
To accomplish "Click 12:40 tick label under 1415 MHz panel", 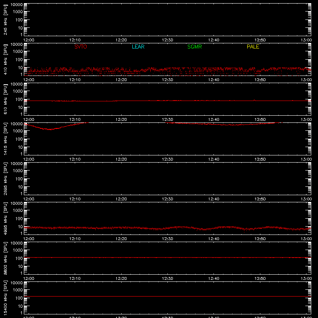I will [x=214, y=159].
